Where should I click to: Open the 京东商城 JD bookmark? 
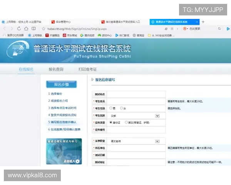pos(70,35)
